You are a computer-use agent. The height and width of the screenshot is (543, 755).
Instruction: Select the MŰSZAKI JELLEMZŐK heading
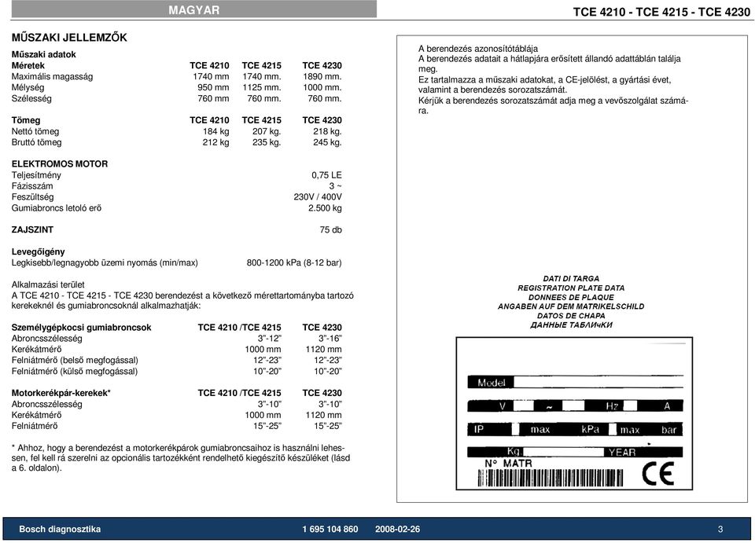click(x=69, y=38)
